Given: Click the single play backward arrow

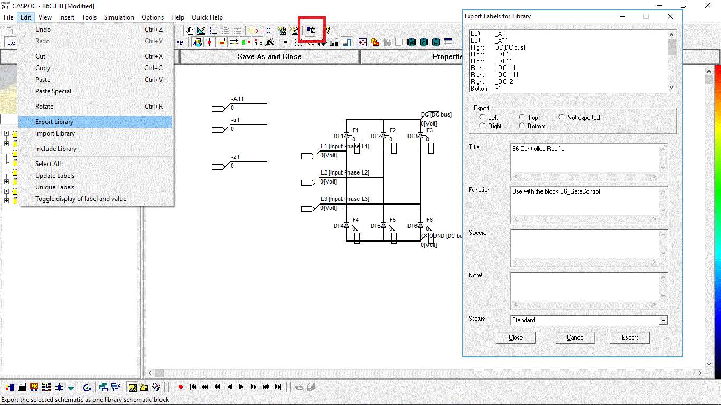Looking at the screenshot, I should tap(230, 387).
